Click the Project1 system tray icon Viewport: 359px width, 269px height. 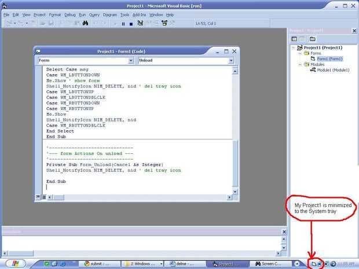pos(314,264)
